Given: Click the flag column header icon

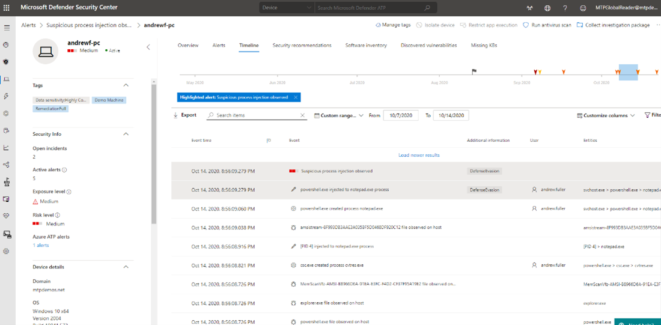Looking at the screenshot, I should [269, 141].
